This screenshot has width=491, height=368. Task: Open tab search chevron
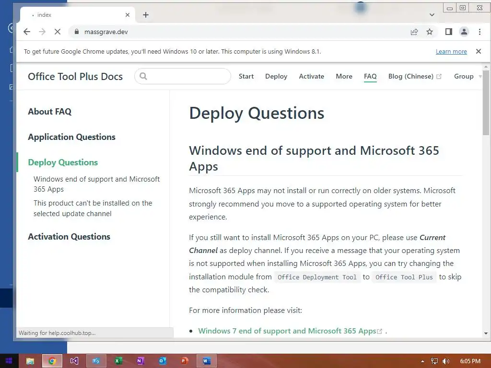(432, 15)
